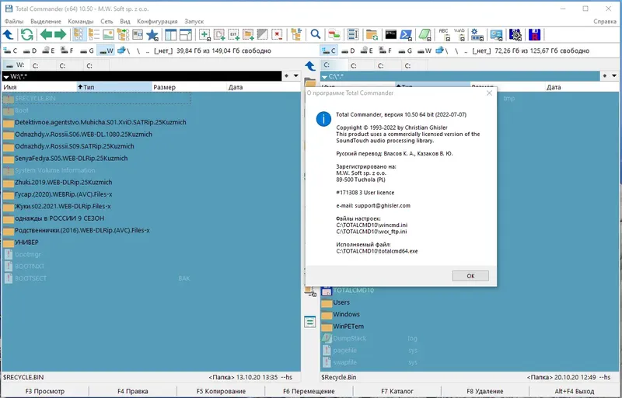Screen dimensions: 622x398
Task: Click the ABC clipboard copy names icon
Action: point(444,35)
